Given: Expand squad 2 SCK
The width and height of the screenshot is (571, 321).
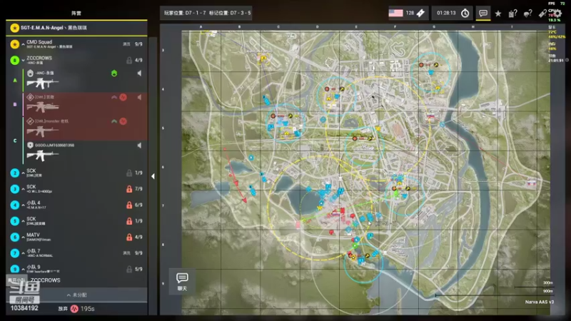Looking at the screenshot, I should (23, 173).
